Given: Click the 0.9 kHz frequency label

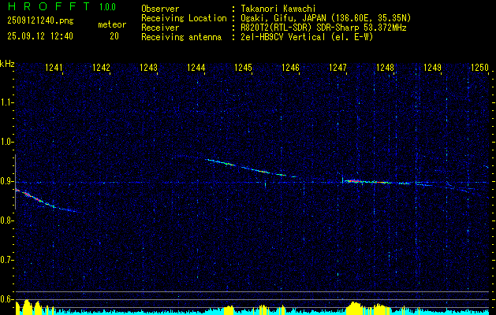Looking at the screenshot, I should [6, 181].
